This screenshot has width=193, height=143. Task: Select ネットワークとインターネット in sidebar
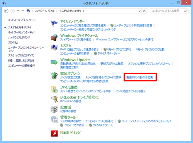(x=22, y=32)
